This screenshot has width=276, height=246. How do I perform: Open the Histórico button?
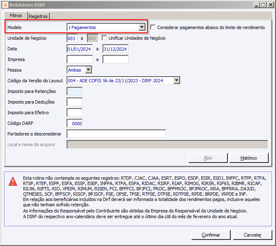coord(249,158)
